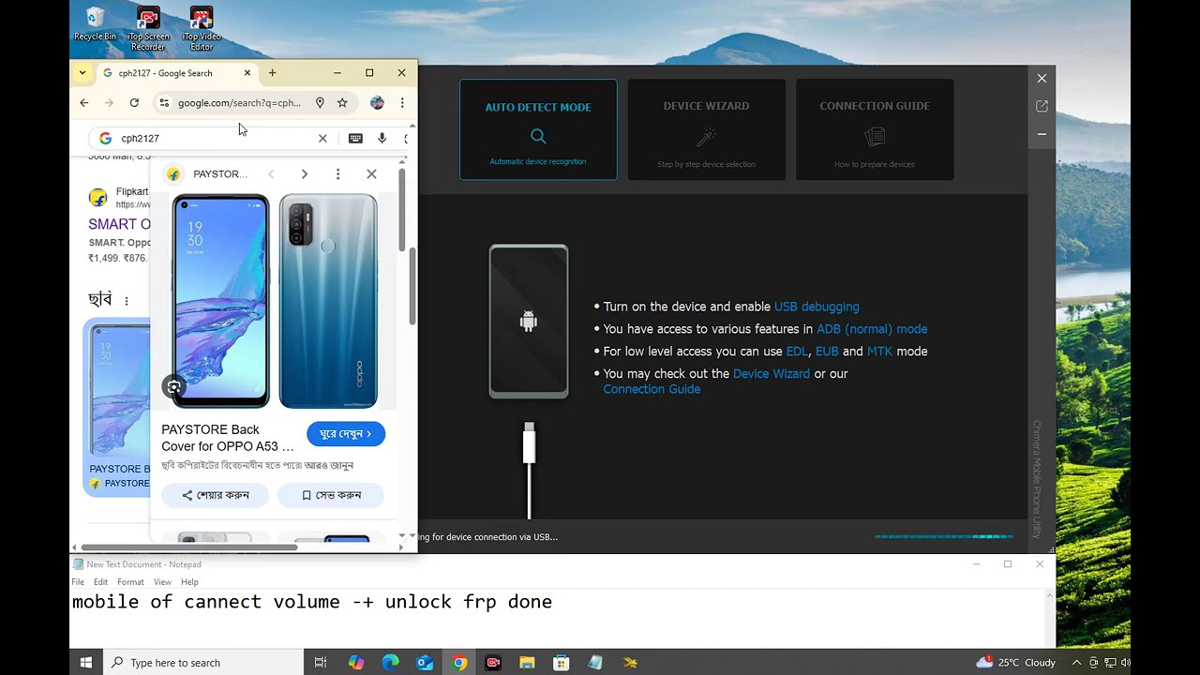The width and height of the screenshot is (1200, 675).
Task: Click the Chrome address bar URL
Action: click(239, 103)
